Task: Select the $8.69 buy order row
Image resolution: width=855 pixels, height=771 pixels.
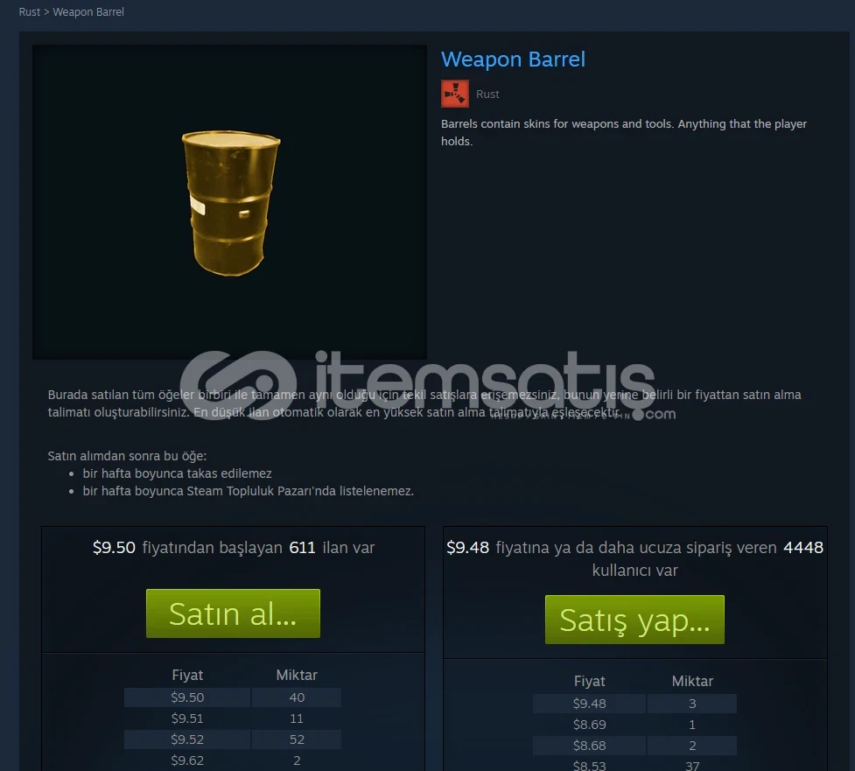Action: (x=634, y=725)
